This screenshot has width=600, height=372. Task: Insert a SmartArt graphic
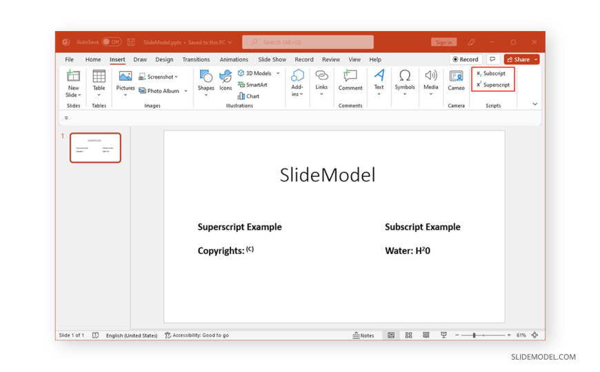pos(252,85)
